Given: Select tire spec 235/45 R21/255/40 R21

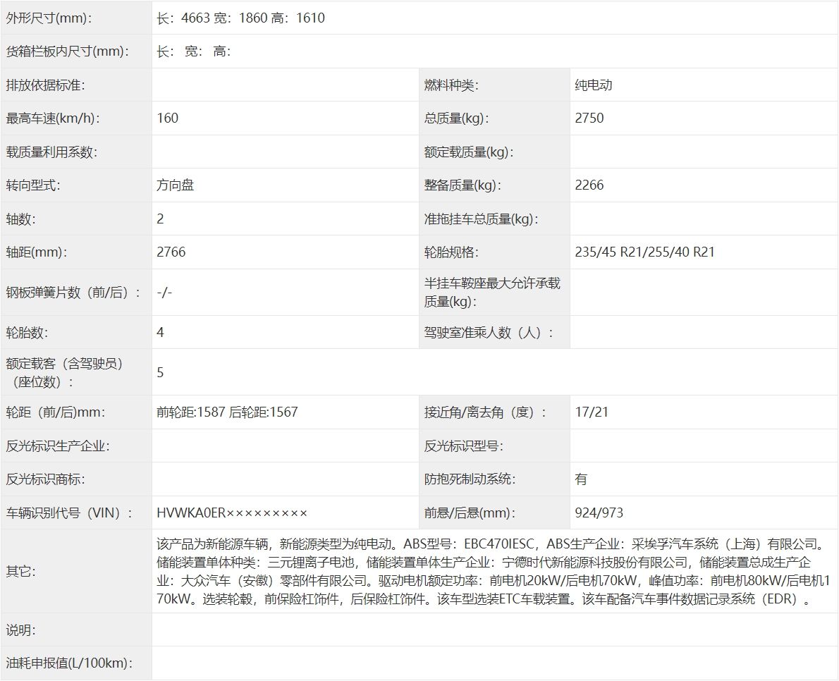Looking at the screenshot, I should click(x=645, y=252).
